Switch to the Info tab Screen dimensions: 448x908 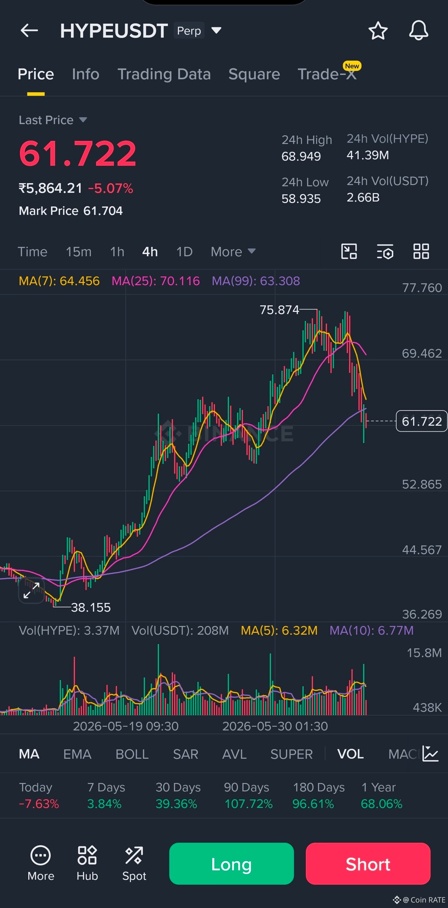pyautogui.click(x=86, y=74)
